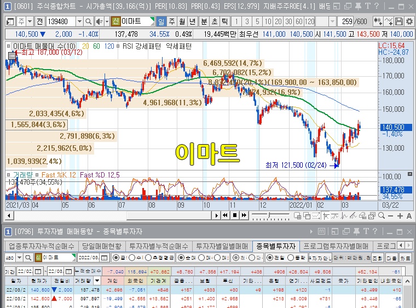Click the chart settings gear icon
Image resolution: width=416 pixels, height=308 pixels.
point(409,21)
